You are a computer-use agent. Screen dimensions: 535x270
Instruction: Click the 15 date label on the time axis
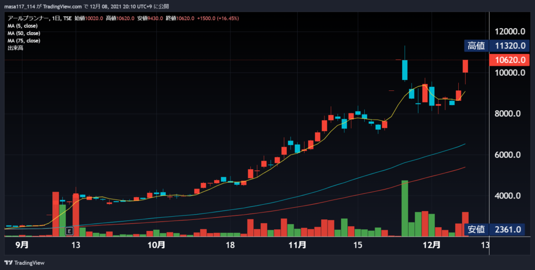pyautogui.click(x=357, y=245)
